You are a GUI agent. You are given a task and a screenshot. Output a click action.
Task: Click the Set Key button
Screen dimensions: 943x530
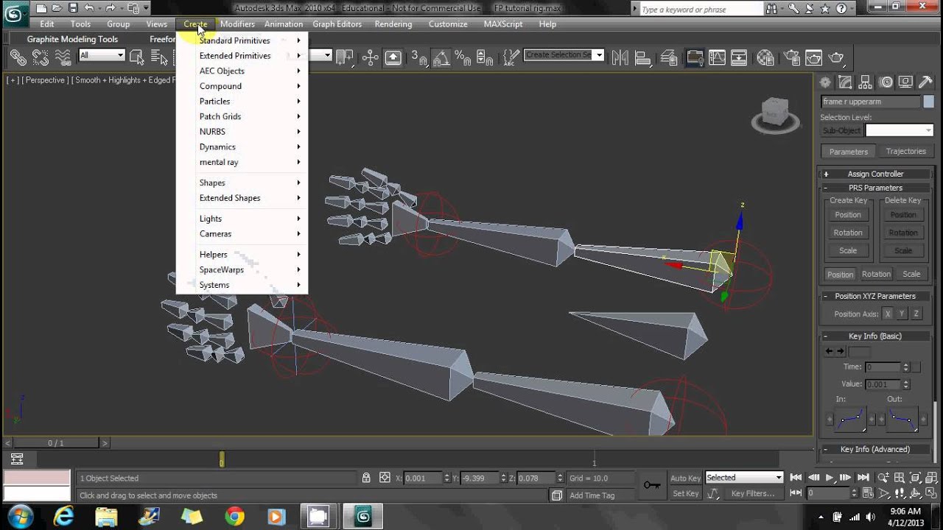(x=685, y=494)
